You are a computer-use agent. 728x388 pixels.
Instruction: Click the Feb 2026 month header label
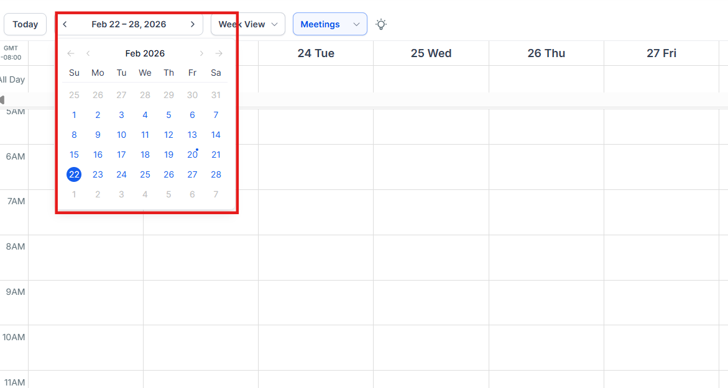[x=145, y=53]
